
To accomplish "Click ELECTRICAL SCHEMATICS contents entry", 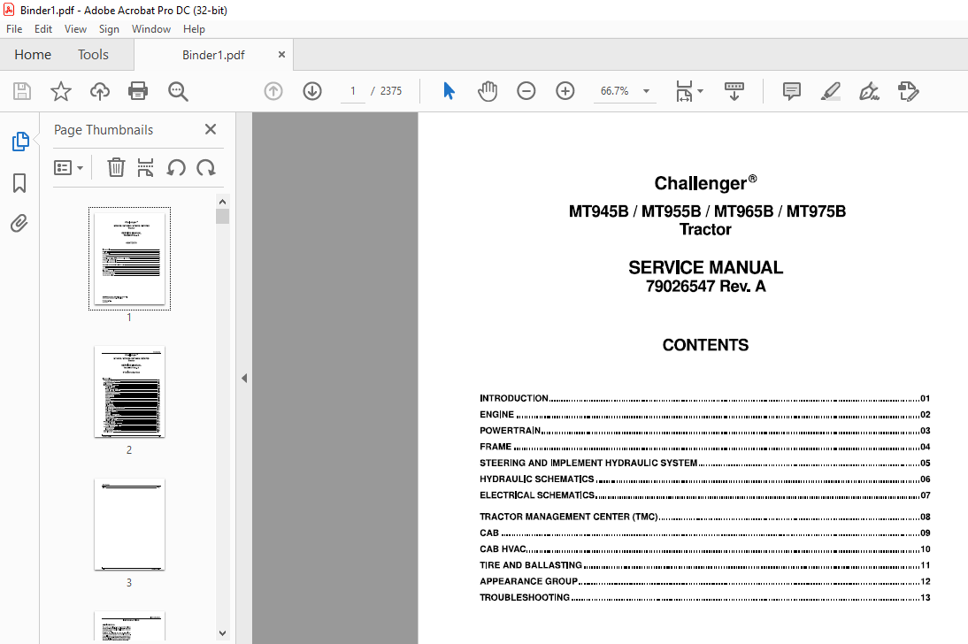I will click(705, 495).
